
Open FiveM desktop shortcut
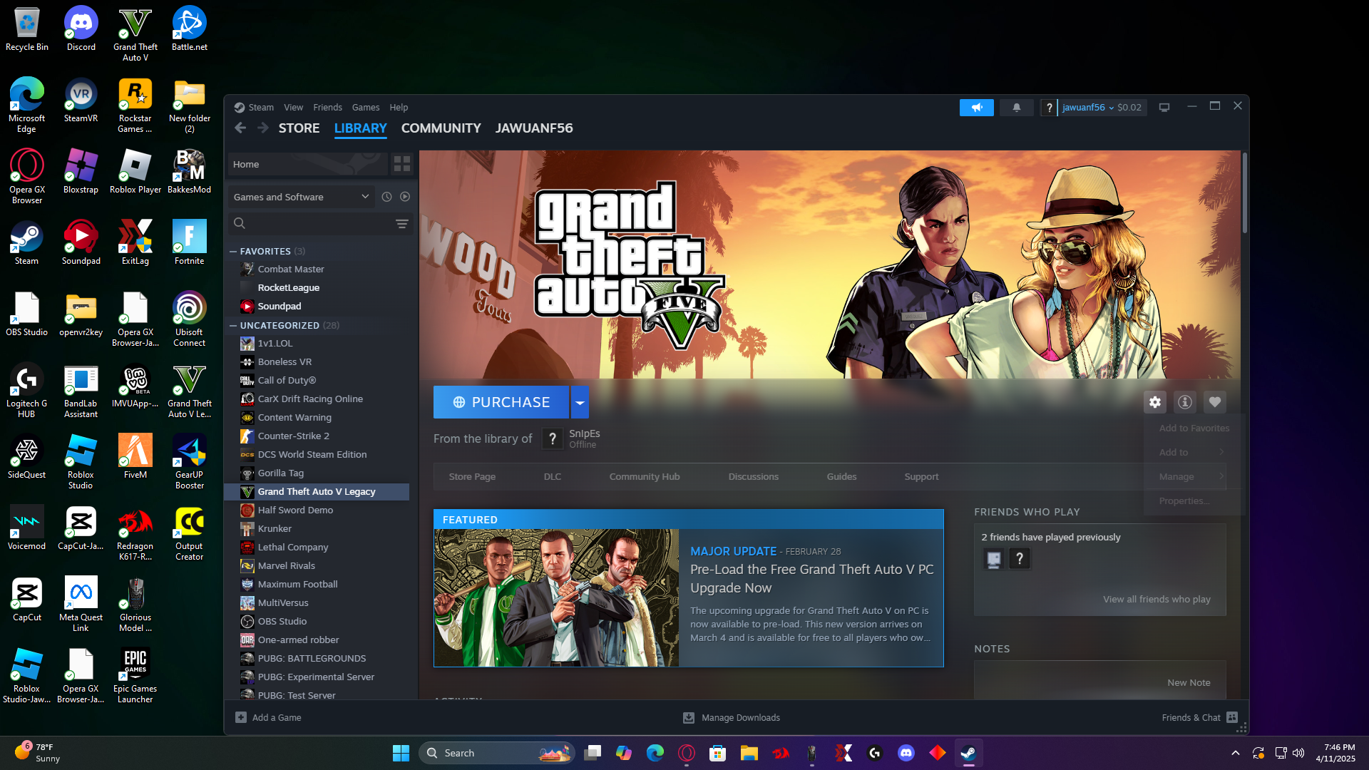click(x=135, y=456)
